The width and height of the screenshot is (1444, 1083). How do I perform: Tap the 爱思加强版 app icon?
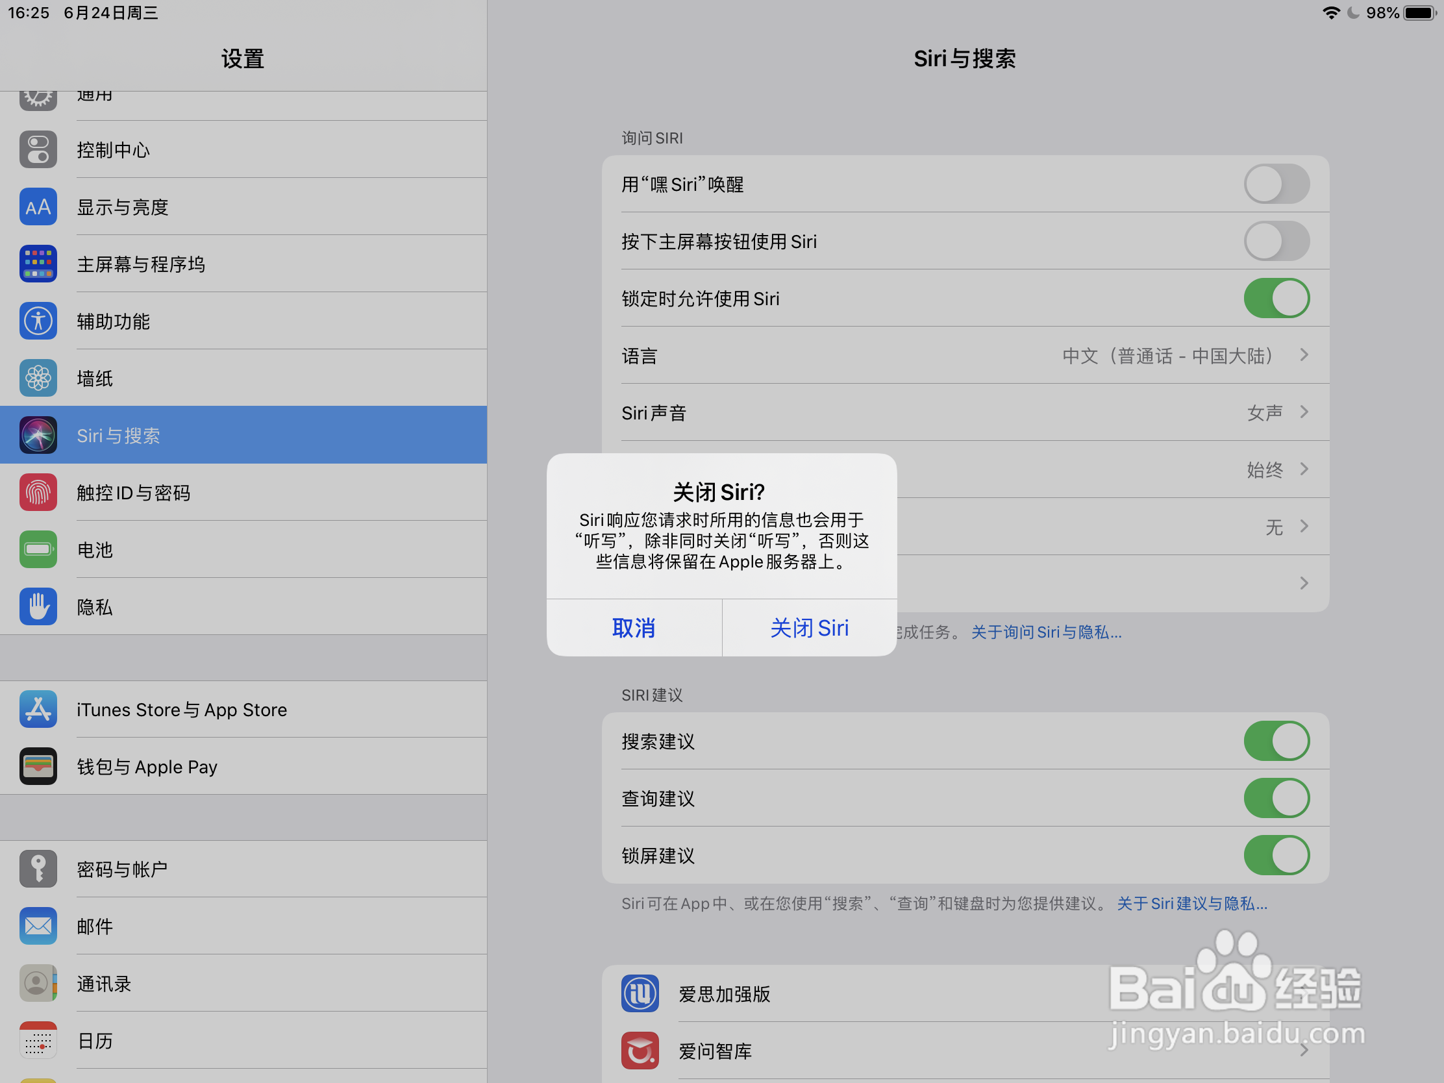[x=640, y=993]
